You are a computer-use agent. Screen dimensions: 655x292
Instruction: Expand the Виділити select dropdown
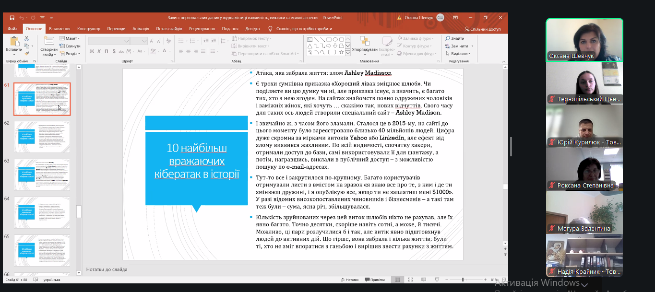(x=459, y=54)
